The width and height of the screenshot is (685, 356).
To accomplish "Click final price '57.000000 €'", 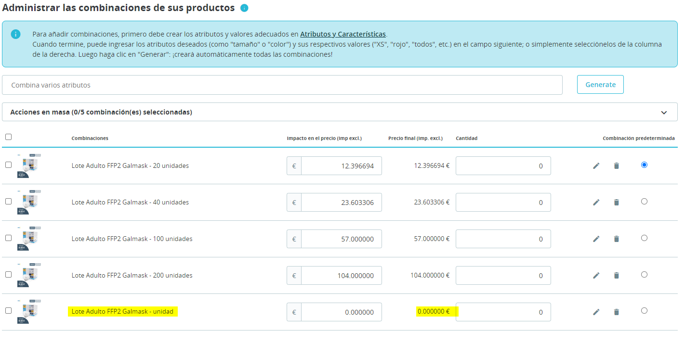I will coord(432,239).
